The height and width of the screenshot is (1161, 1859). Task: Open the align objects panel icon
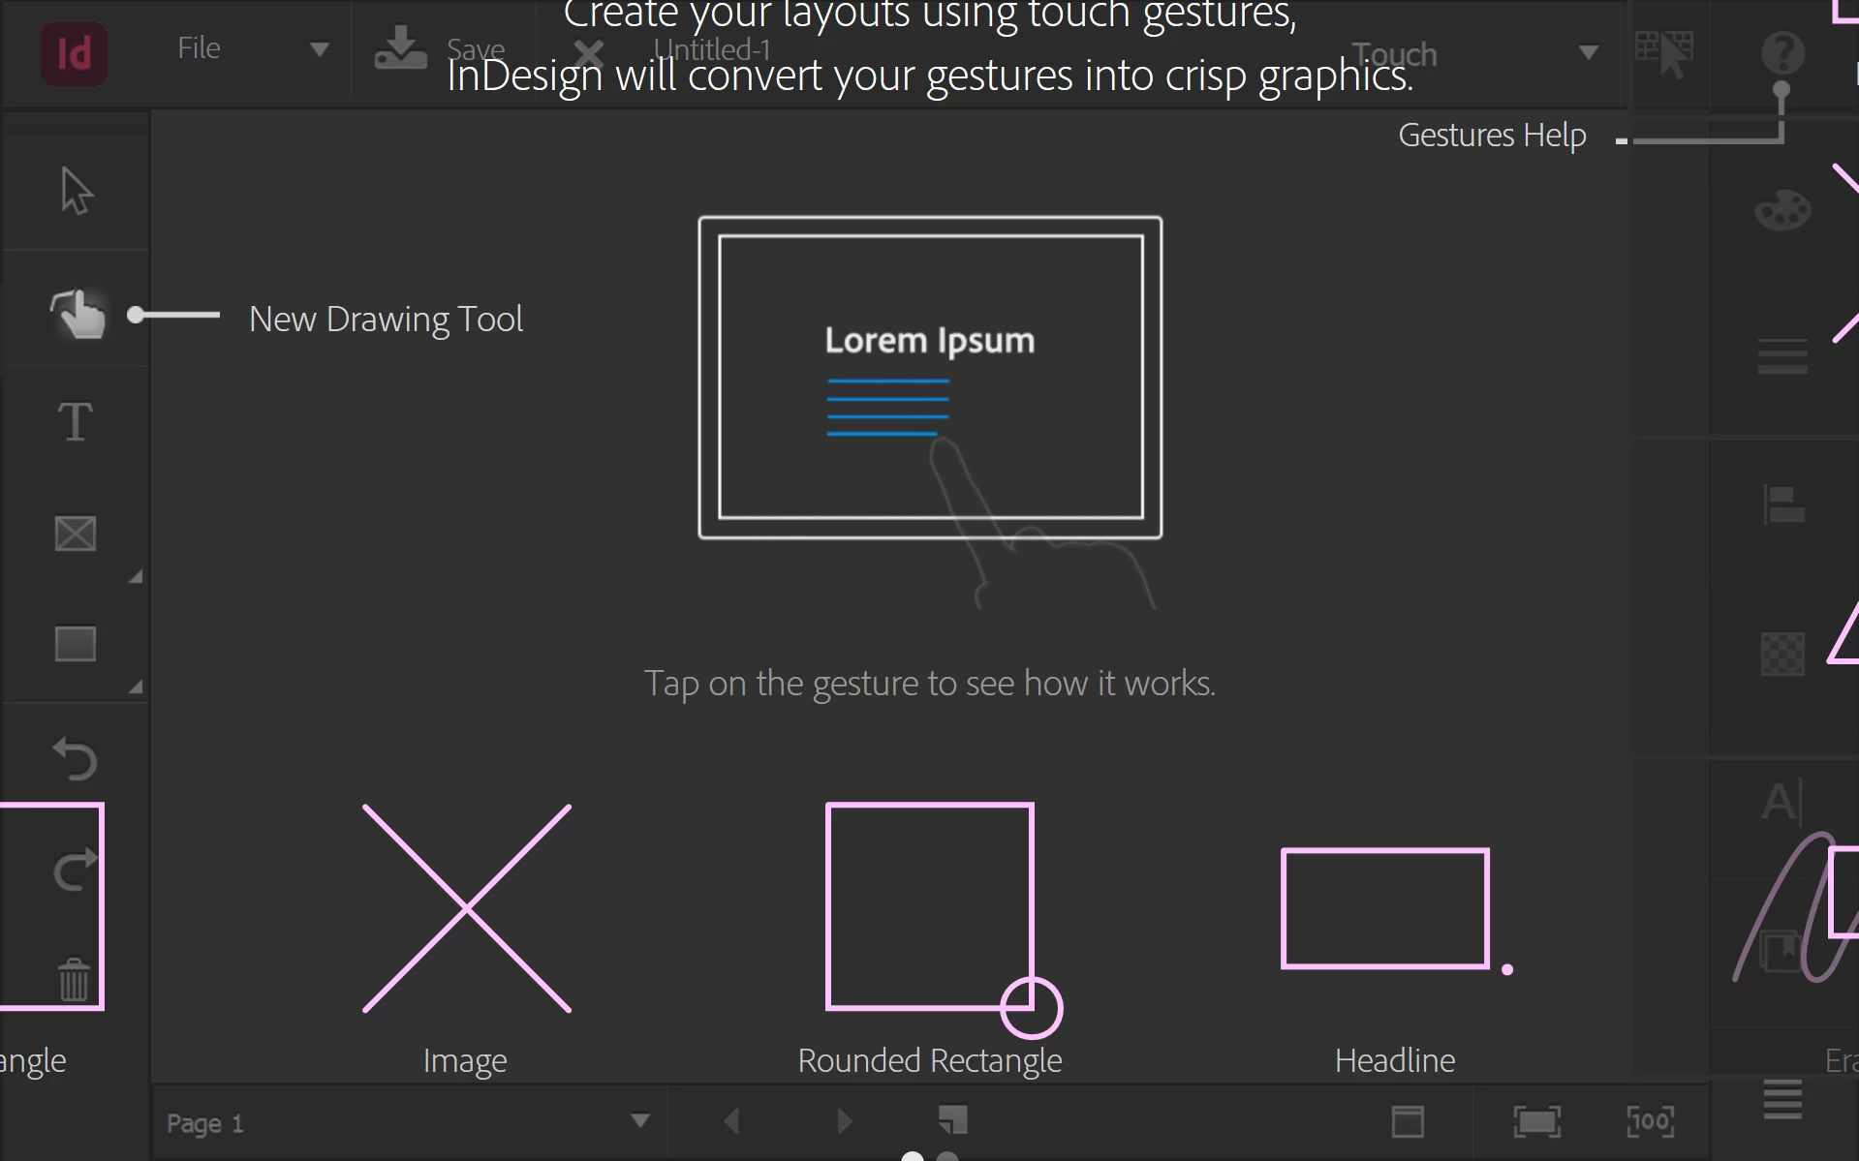point(1782,505)
